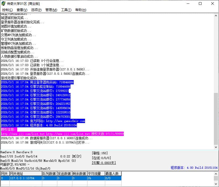Click the HumSave:0 HeroSave:0 status line
The image size is (219, 187).
(x=16, y=152)
